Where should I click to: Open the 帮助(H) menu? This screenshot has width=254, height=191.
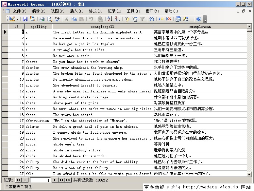(171, 11)
